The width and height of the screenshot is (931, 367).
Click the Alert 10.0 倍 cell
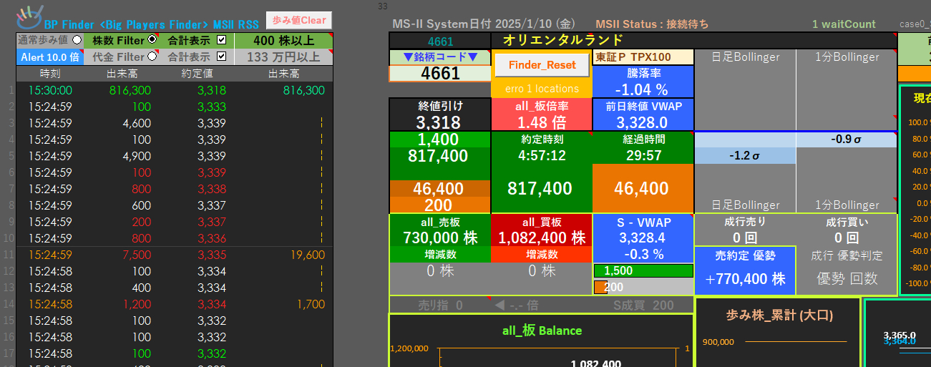coord(49,57)
